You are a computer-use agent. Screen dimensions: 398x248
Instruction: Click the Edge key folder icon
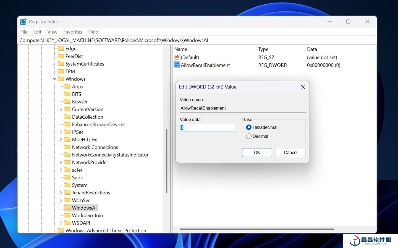click(x=61, y=49)
